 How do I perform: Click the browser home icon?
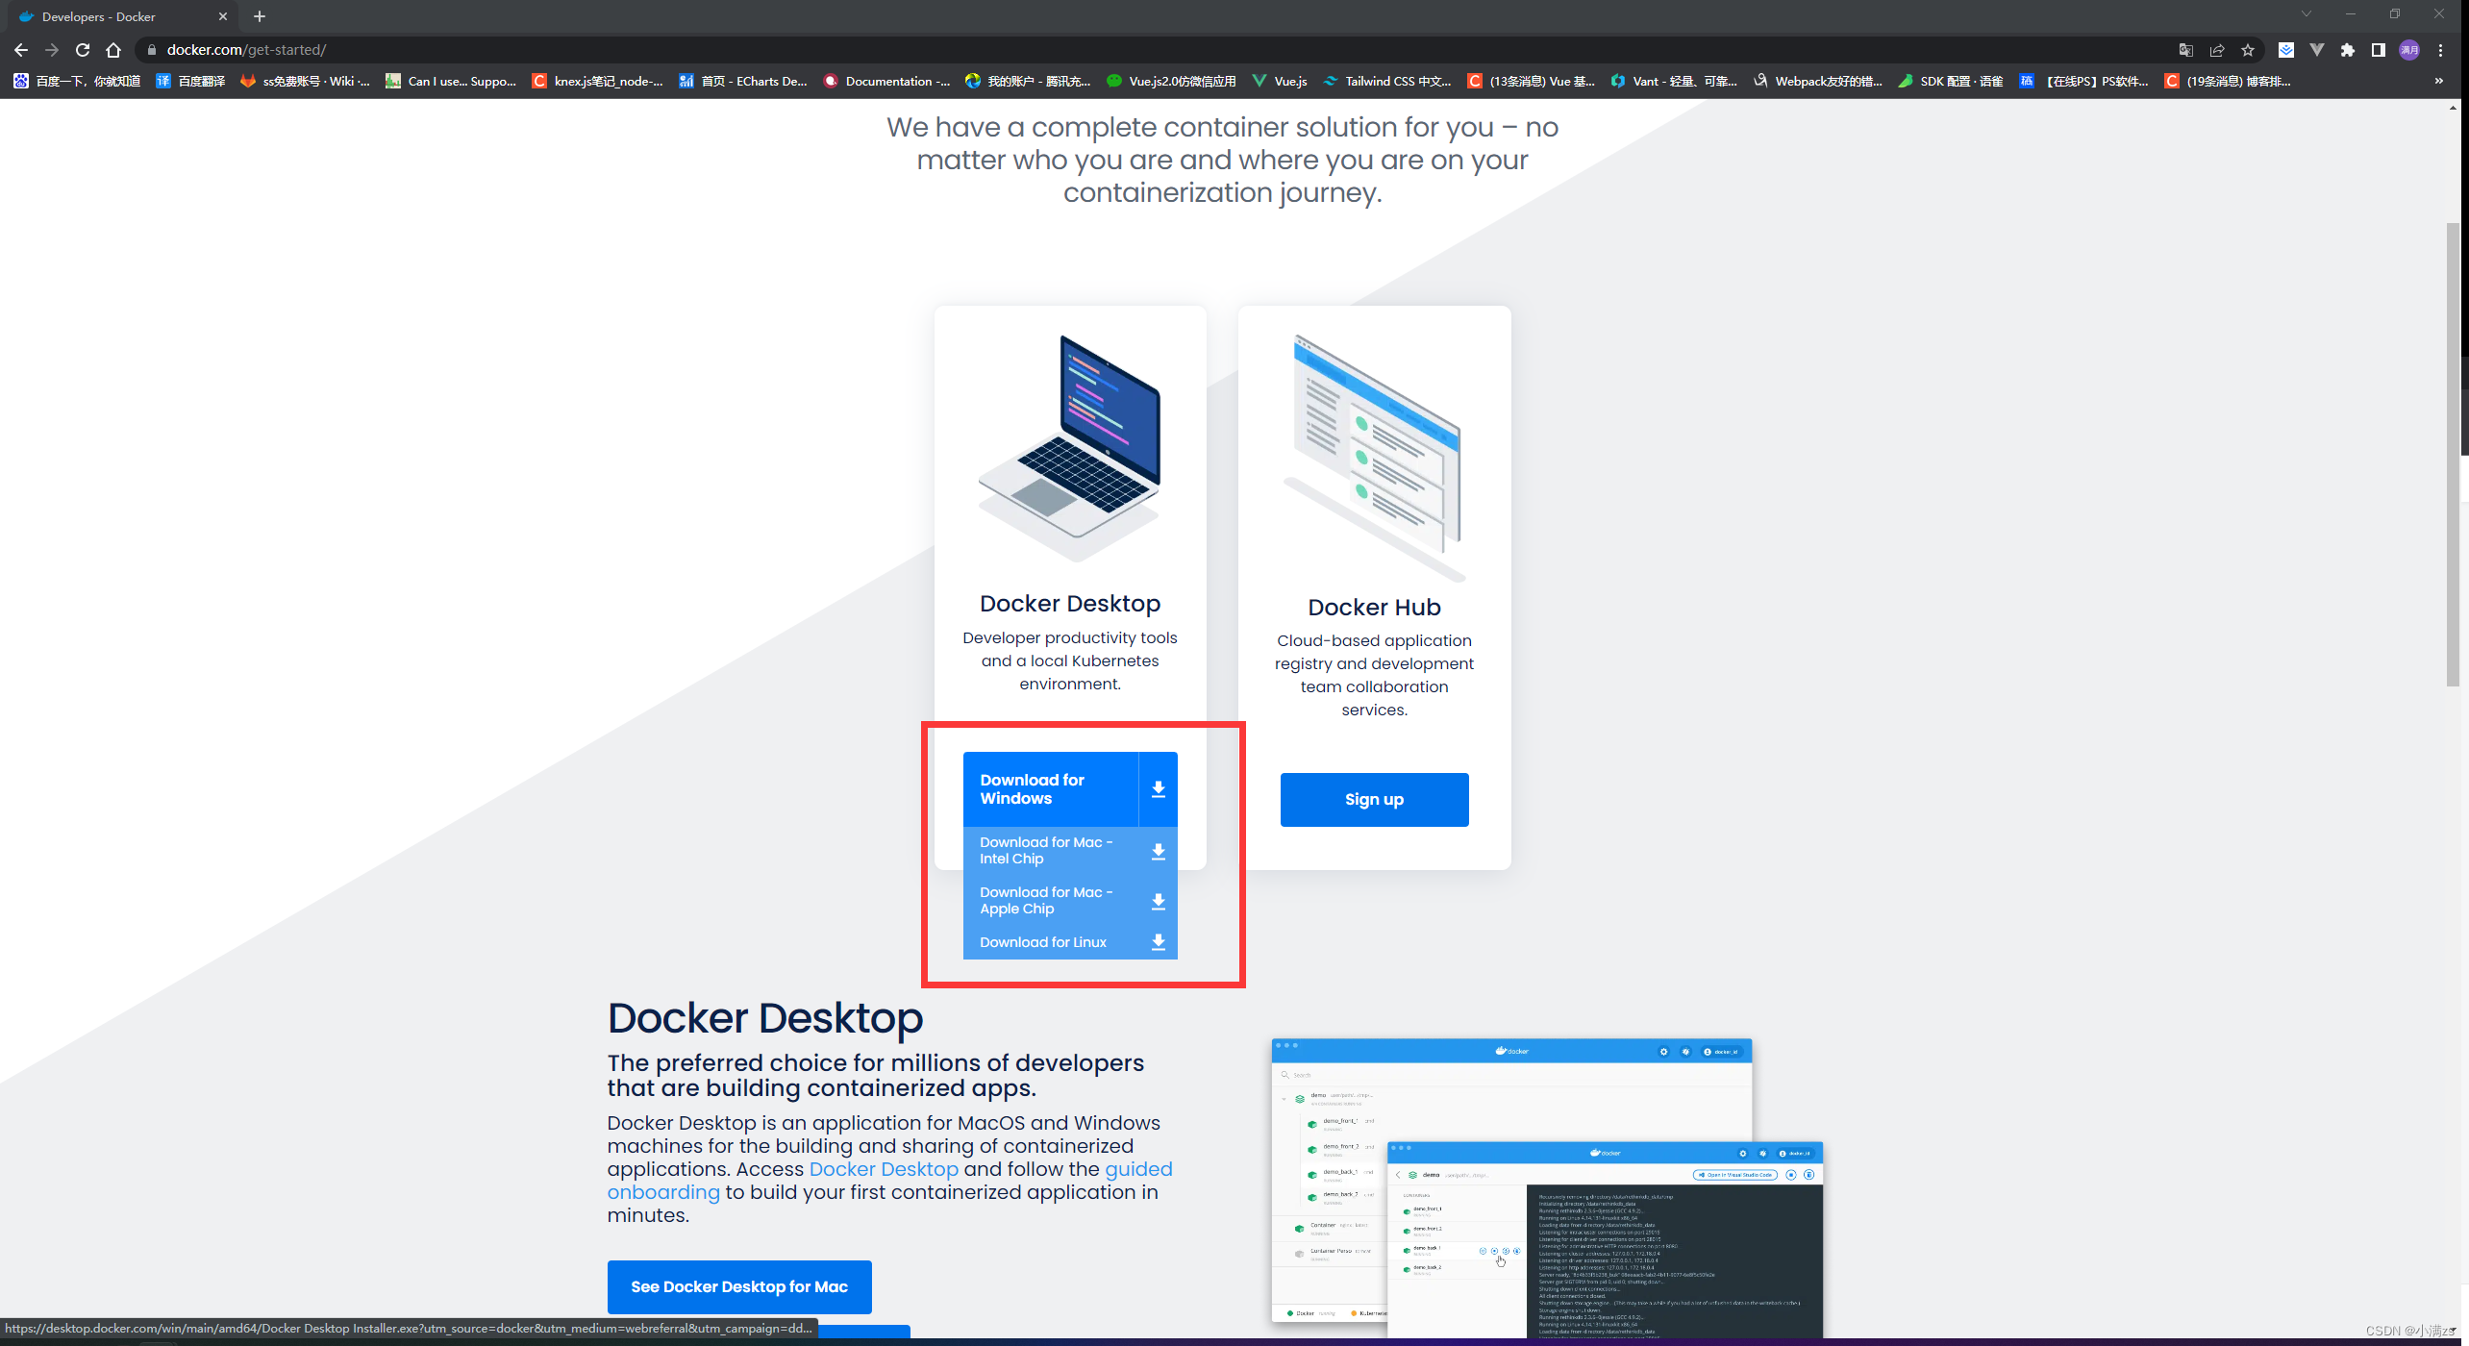[x=112, y=49]
